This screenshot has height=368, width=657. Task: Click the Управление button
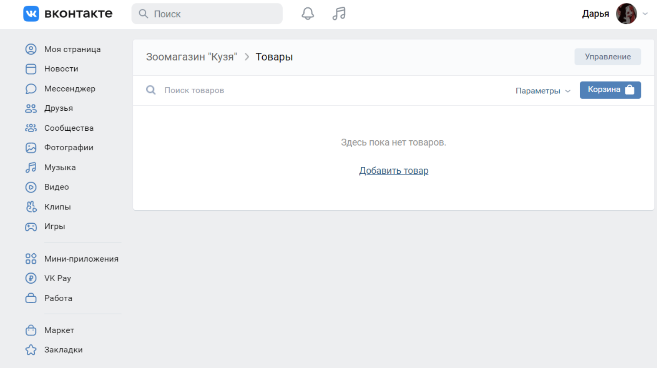click(607, 57)
